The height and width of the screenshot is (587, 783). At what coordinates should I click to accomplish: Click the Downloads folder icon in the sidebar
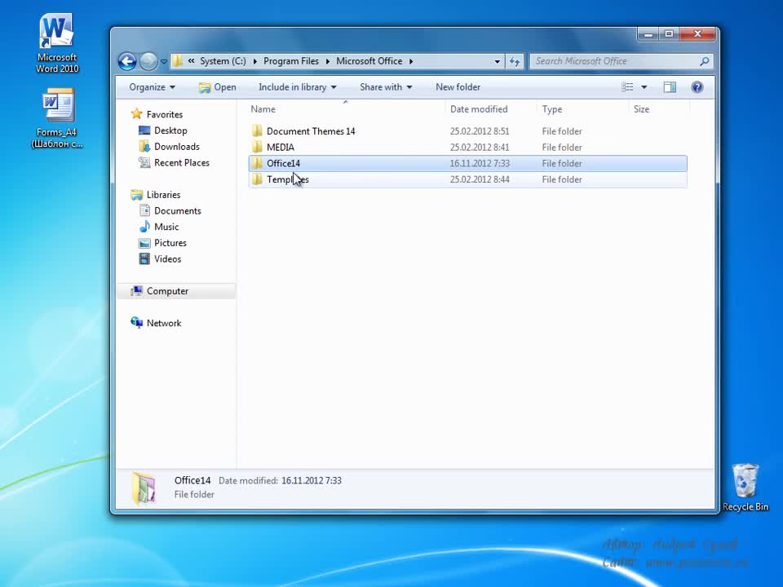pyautogui.click(x=144, y=146)
